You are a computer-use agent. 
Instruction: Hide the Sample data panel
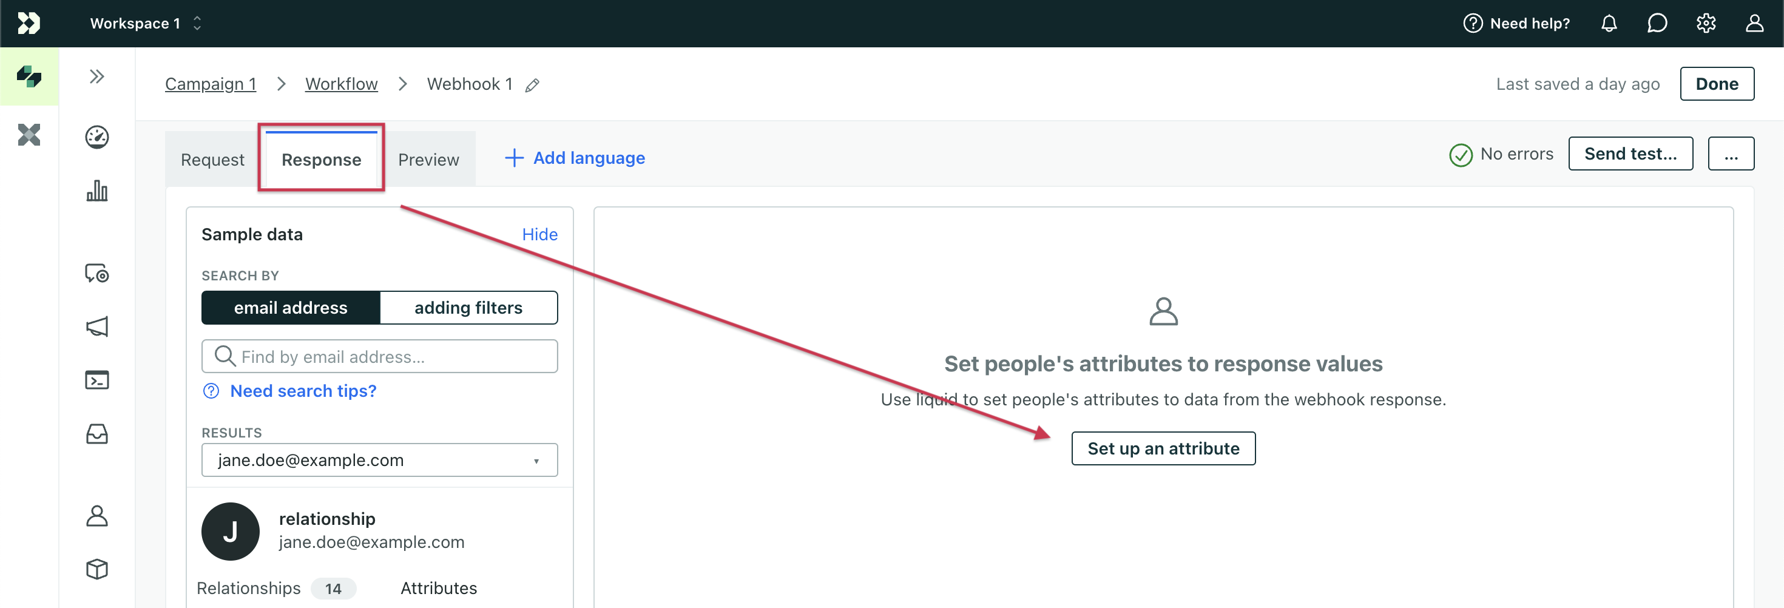(x=539, y=234)
